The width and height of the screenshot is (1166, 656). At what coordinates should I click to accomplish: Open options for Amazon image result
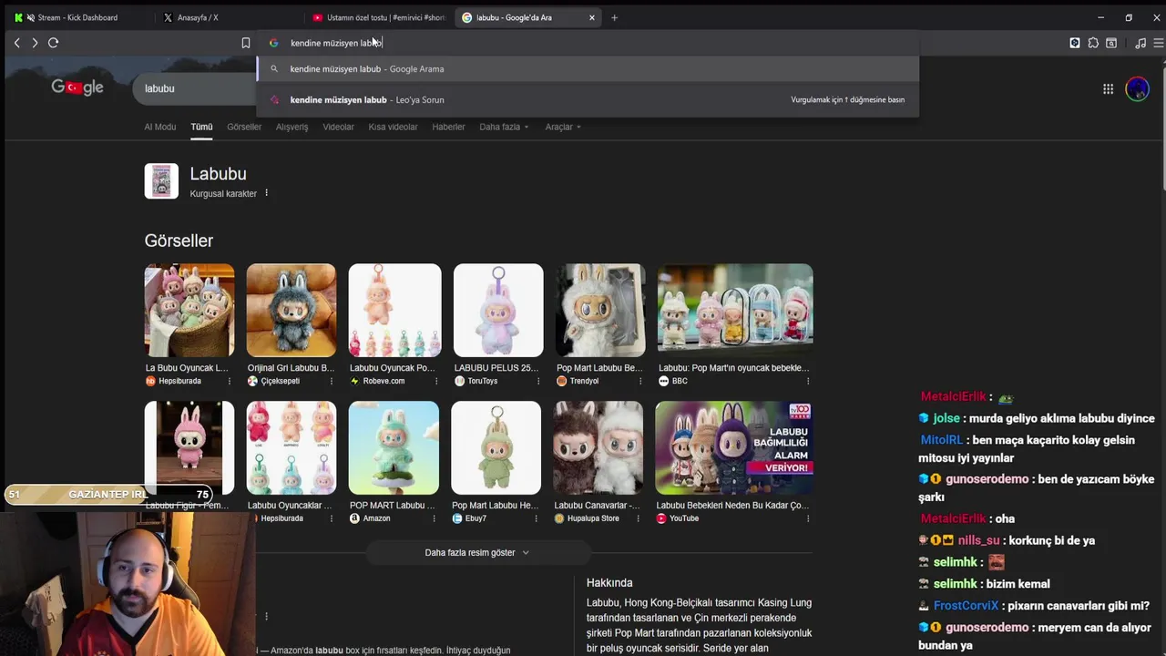[435, 518]
